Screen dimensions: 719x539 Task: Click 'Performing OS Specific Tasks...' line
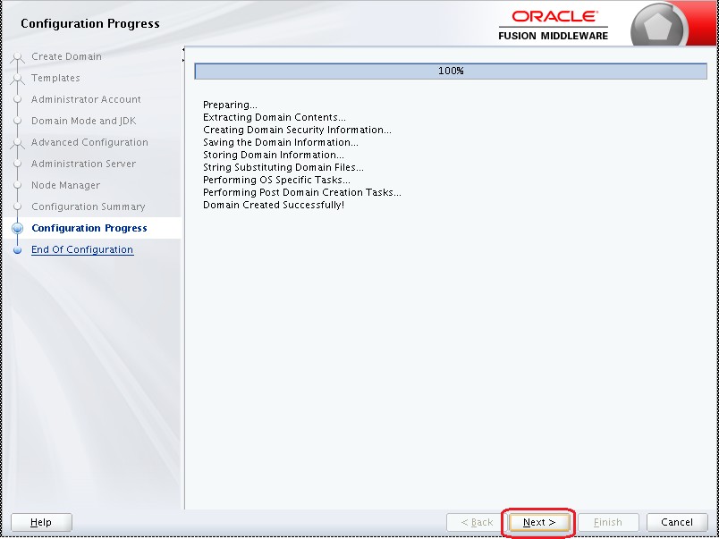tap(277, 180)
